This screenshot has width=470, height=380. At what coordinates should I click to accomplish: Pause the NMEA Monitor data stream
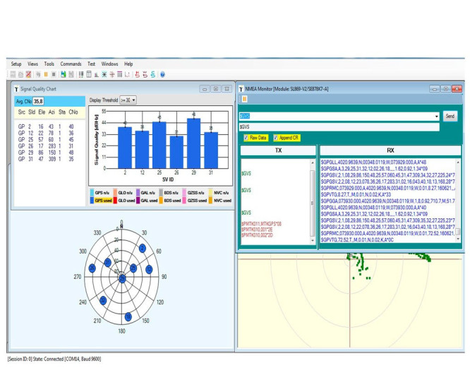point(245,100)
